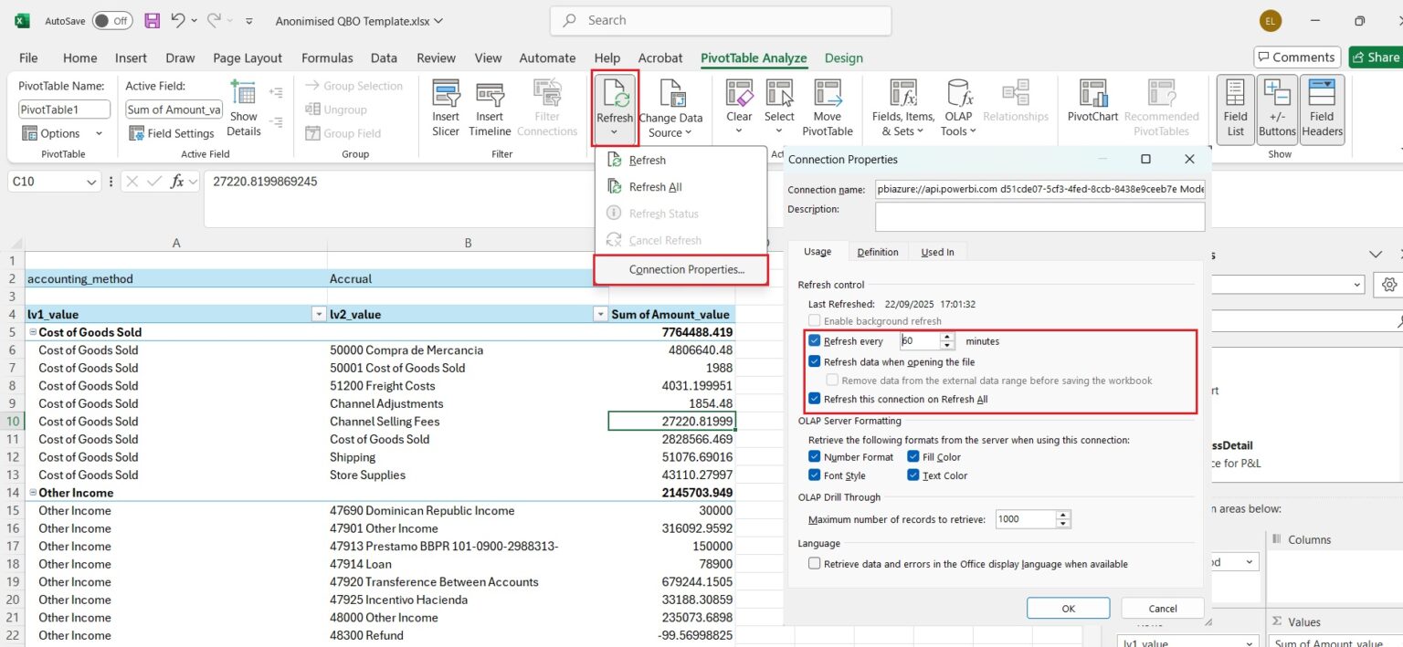Click the Share button
The width and height of the screenshot is (1403, 647).
click(x=1376, y=57)
